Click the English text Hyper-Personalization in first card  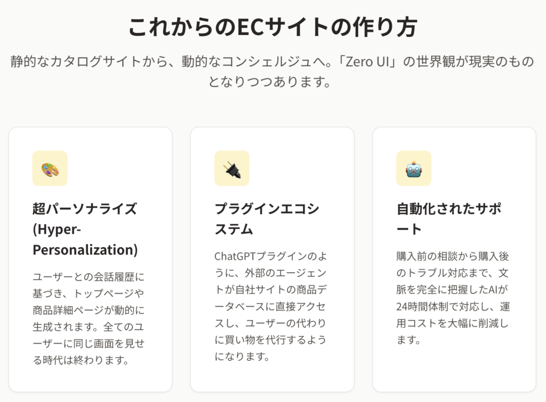click(x=85, y=240)
